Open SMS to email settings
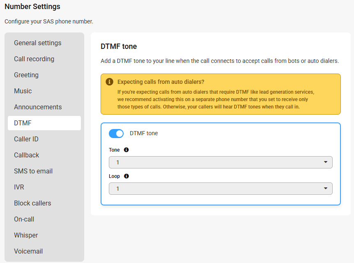Screen dimensions: 354x263 click(44, 171)
